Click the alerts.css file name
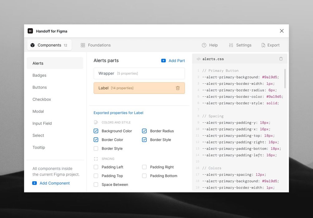This screenshot has height=218, width=313. pyautogui.click(x=213, y=59)
